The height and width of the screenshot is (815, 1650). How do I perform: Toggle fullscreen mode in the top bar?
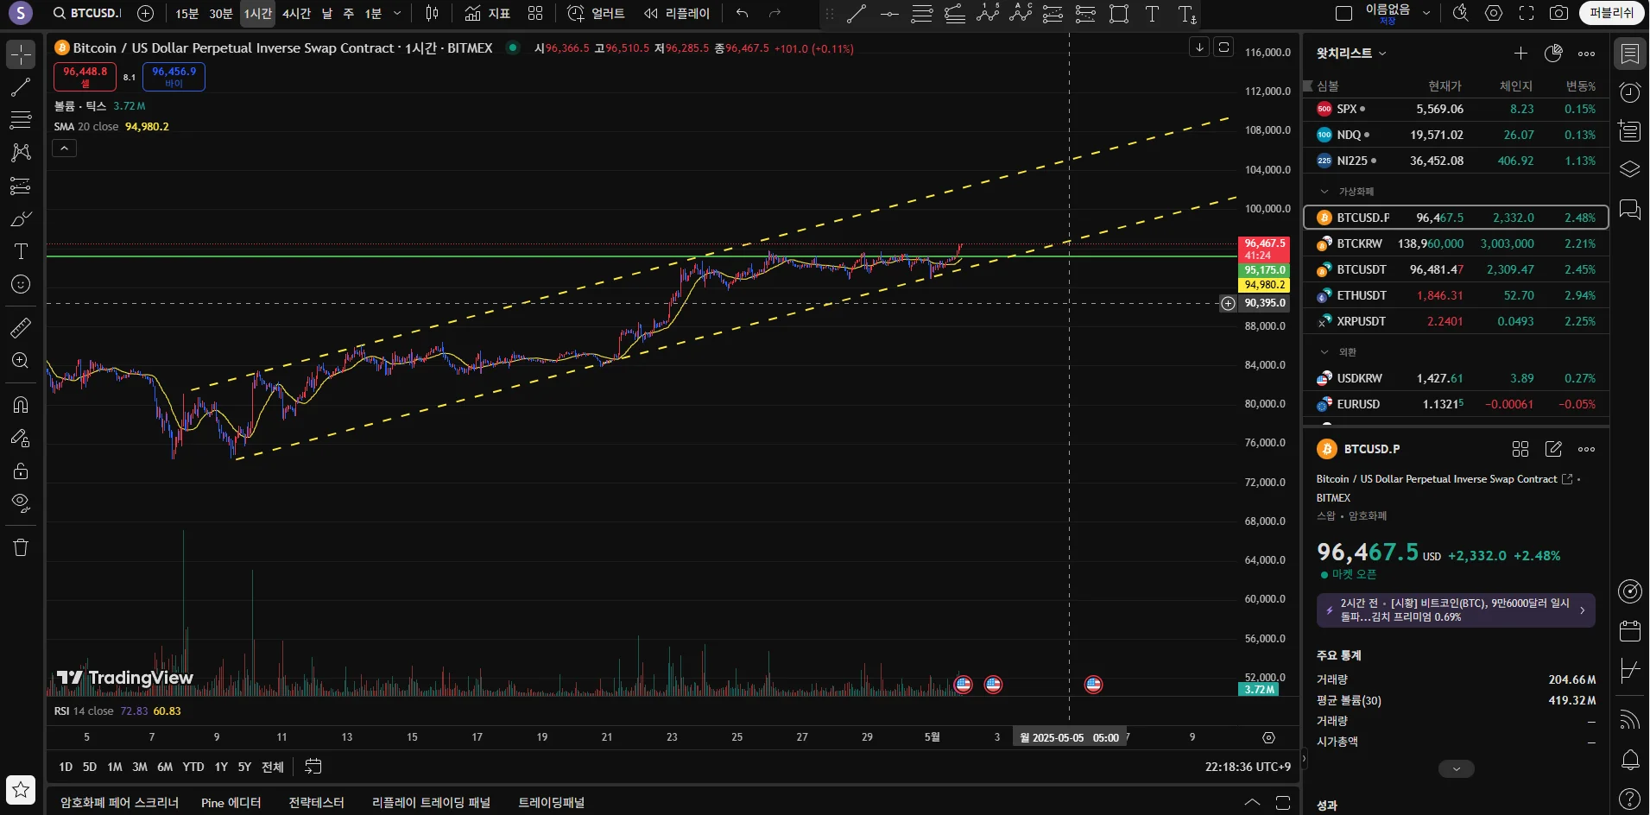[1526, 13]
